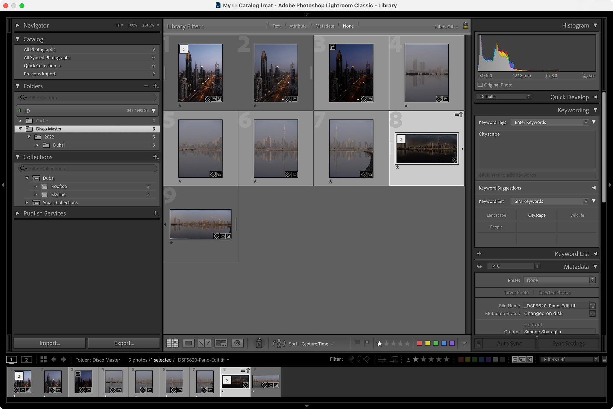Select the Painter spray can tool

click(259, 343)
